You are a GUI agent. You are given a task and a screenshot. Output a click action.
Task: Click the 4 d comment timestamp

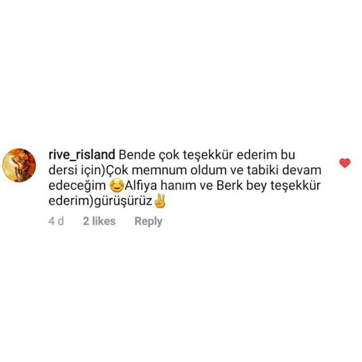[x=56, y=221]
